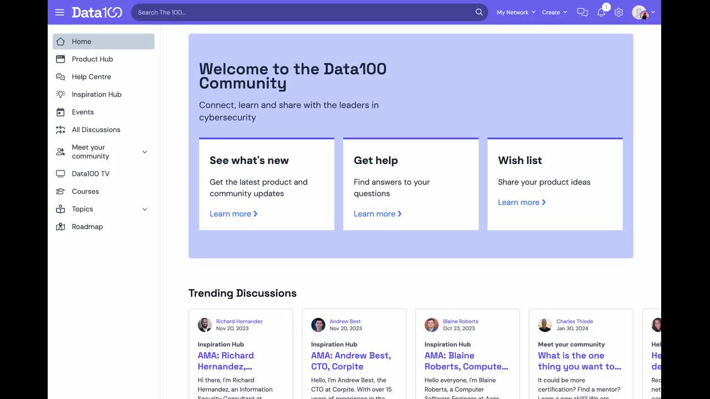Click the search magnifier icon
The image size is (710, 399).
point(479,12)
